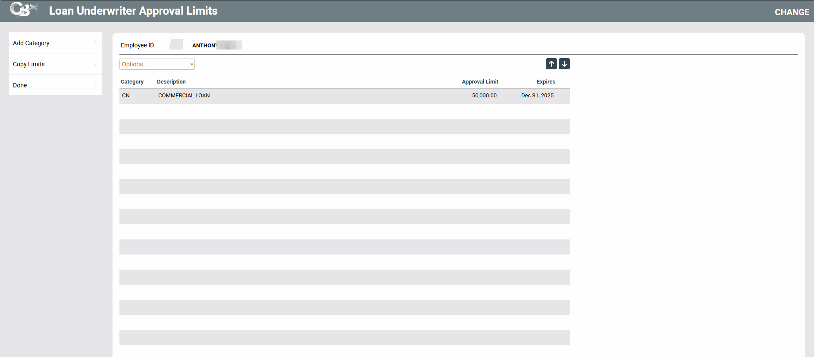Select the COMMERCIAL LOAN description
Image resolution: width=814 pixels, height=357 pixels.
click(184, 96)
